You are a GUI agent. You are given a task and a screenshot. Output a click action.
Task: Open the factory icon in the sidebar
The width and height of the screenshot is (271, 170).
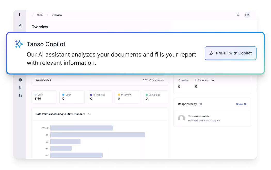coord(20,26)
